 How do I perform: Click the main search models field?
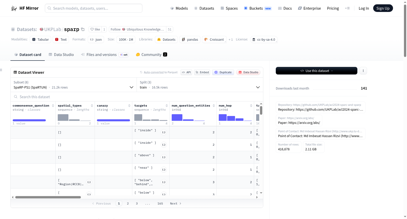[94, 8]
